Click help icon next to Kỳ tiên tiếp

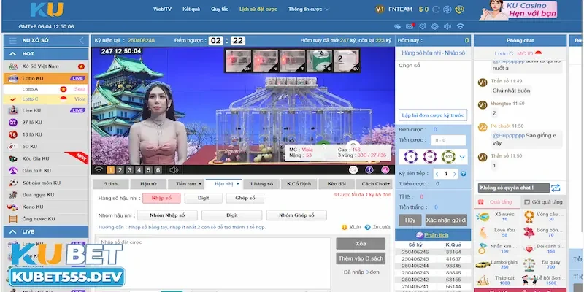(x=464, y=174)
